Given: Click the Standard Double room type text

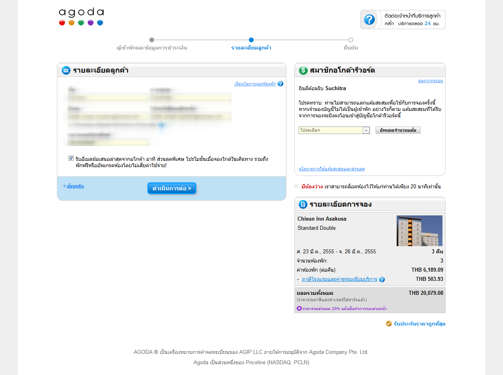Looking at the screenshot, I should pos(317,228).
